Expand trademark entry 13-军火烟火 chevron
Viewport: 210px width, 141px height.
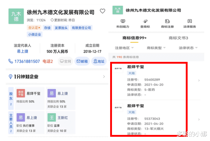[199, 119]
